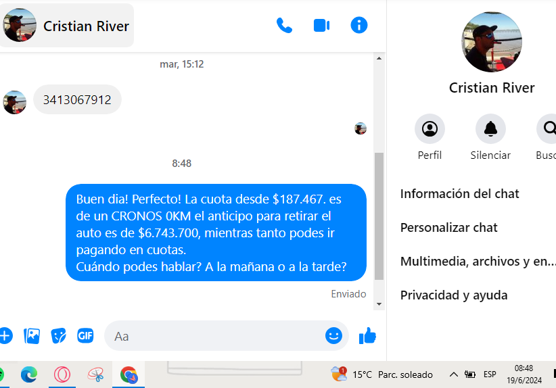Image resolution: width=556 pixels, height=388 pixels.
Task: Show hidden system tray icons chevron
Action: (x=453, y=374)
